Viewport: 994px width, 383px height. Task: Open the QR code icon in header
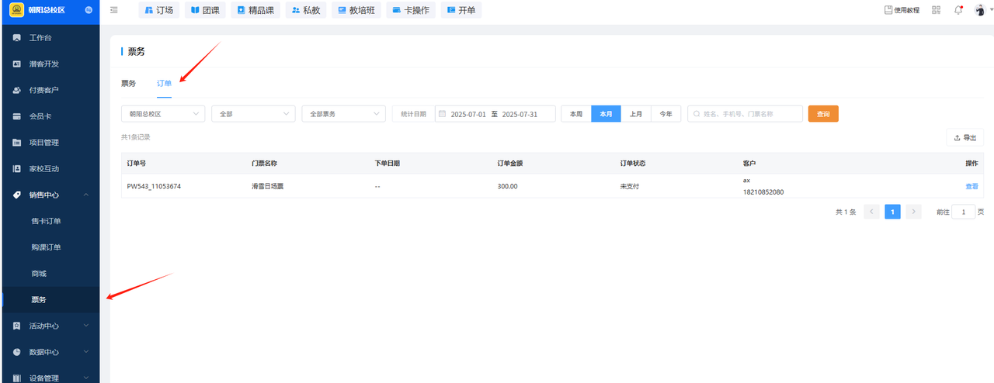point(936,10)
